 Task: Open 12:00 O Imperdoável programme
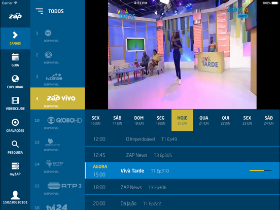point(182,139)
